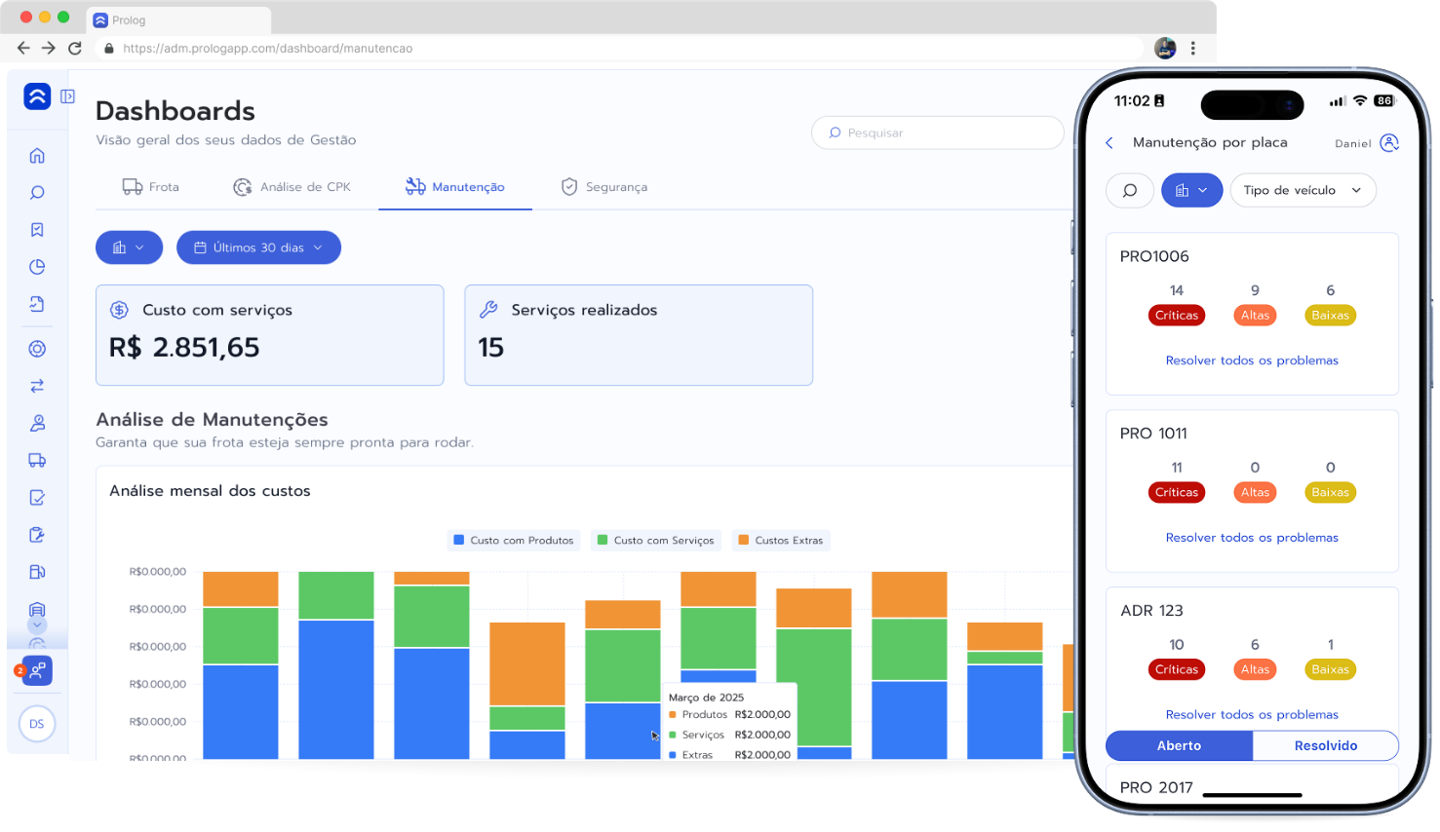
Task: Open the Home icon in the sidebar
Action: click(37, 156)
